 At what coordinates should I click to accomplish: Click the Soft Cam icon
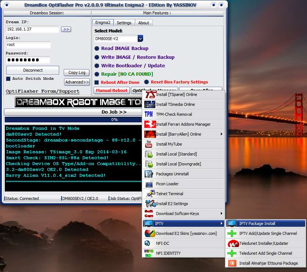(x=149, y=214)
